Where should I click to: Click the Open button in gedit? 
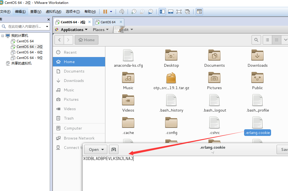coord(96,149)
